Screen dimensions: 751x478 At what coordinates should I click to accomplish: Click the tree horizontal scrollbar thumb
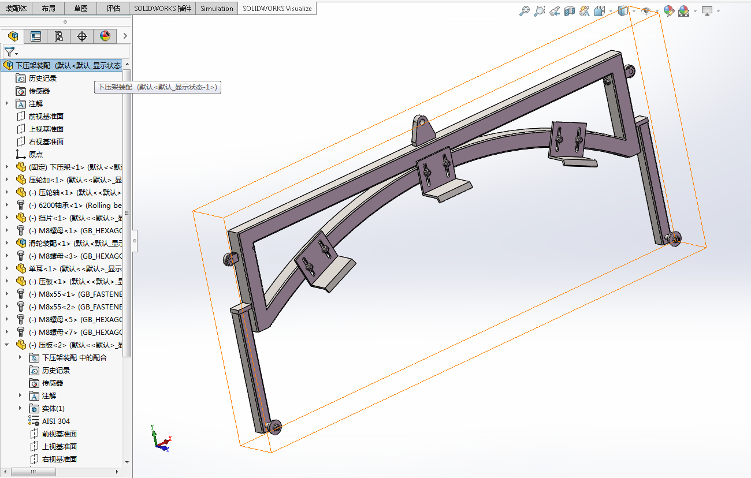tap(34, 472)
